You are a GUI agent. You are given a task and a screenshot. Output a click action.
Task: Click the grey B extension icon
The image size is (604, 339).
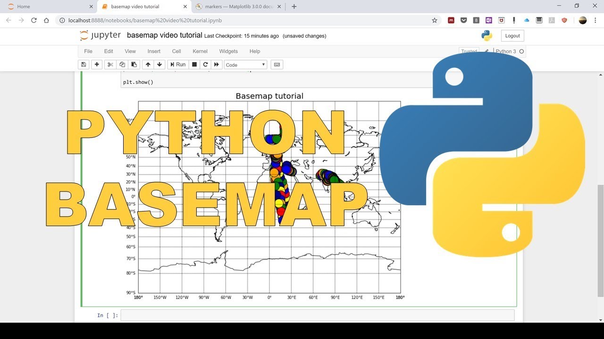click(x=476, y=20)
